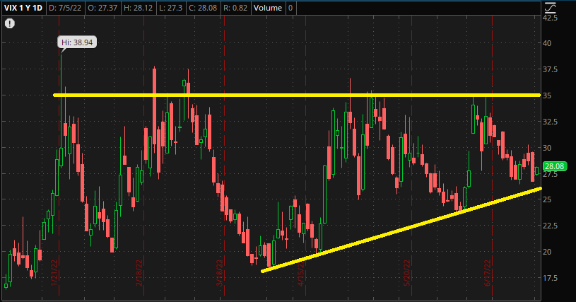Click the 3/18/22 expiration date marker

tap(219, 273)
